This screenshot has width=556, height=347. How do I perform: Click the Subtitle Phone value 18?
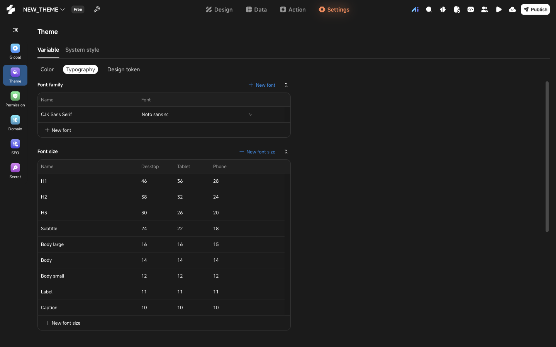[x=216, y=229]
